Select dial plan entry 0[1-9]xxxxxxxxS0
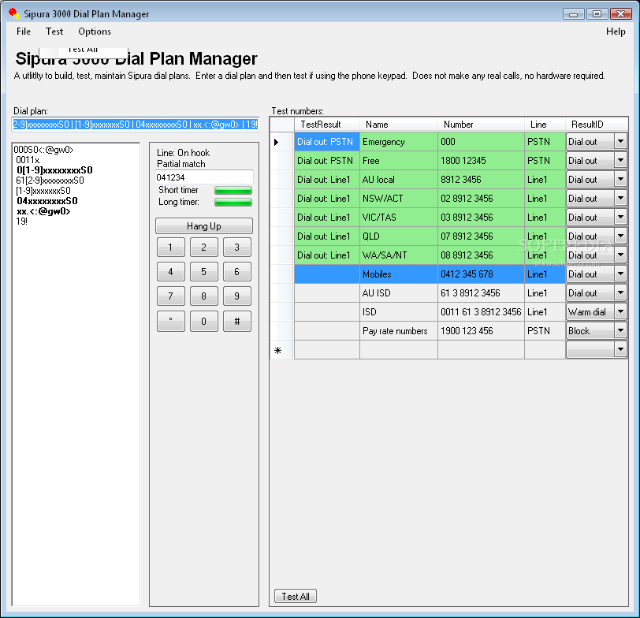The width and height of the screenshot is (640, 618). [54, 170]
